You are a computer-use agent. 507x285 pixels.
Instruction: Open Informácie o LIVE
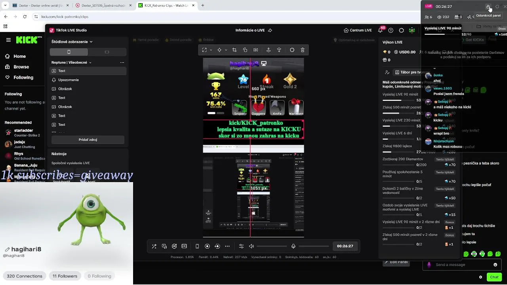[x=250, y=30]
